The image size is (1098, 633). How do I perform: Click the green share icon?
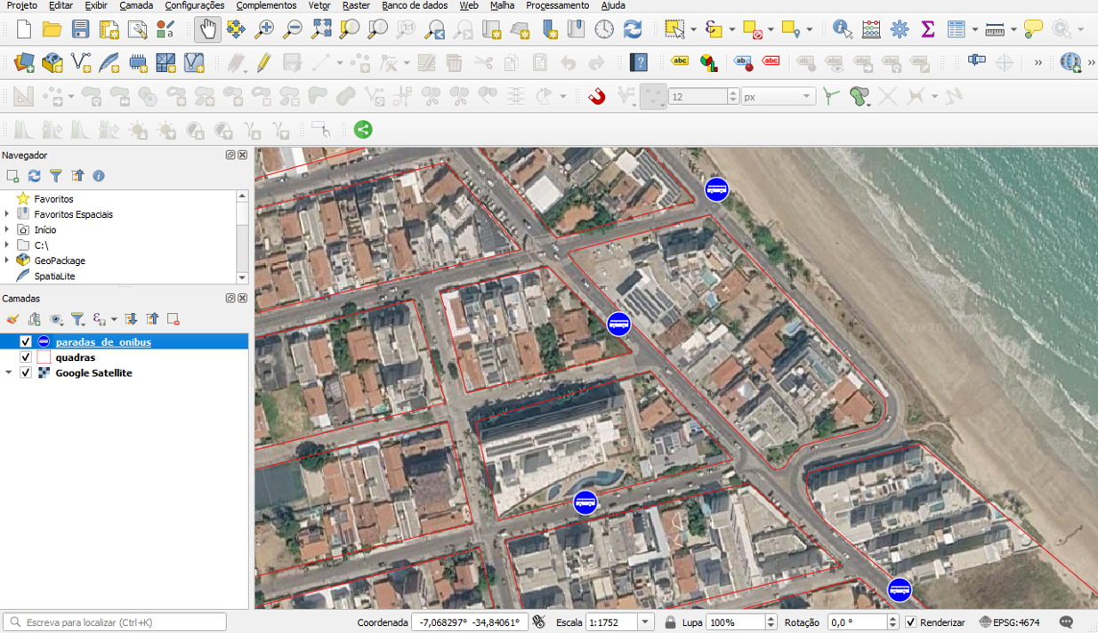pos(363,130)
